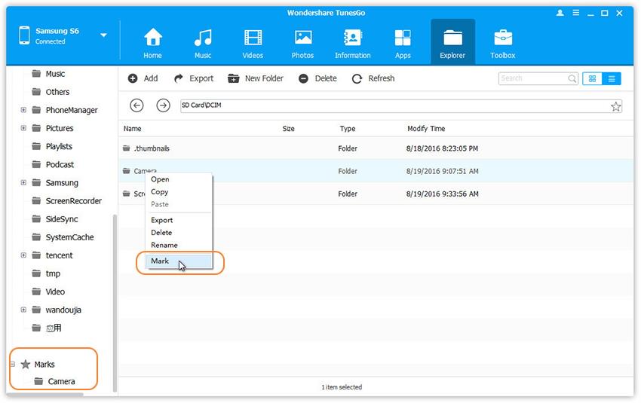Select Rename in the context menu
The width and height of the screenshot is (641, 403).
(x=164, y=245)
